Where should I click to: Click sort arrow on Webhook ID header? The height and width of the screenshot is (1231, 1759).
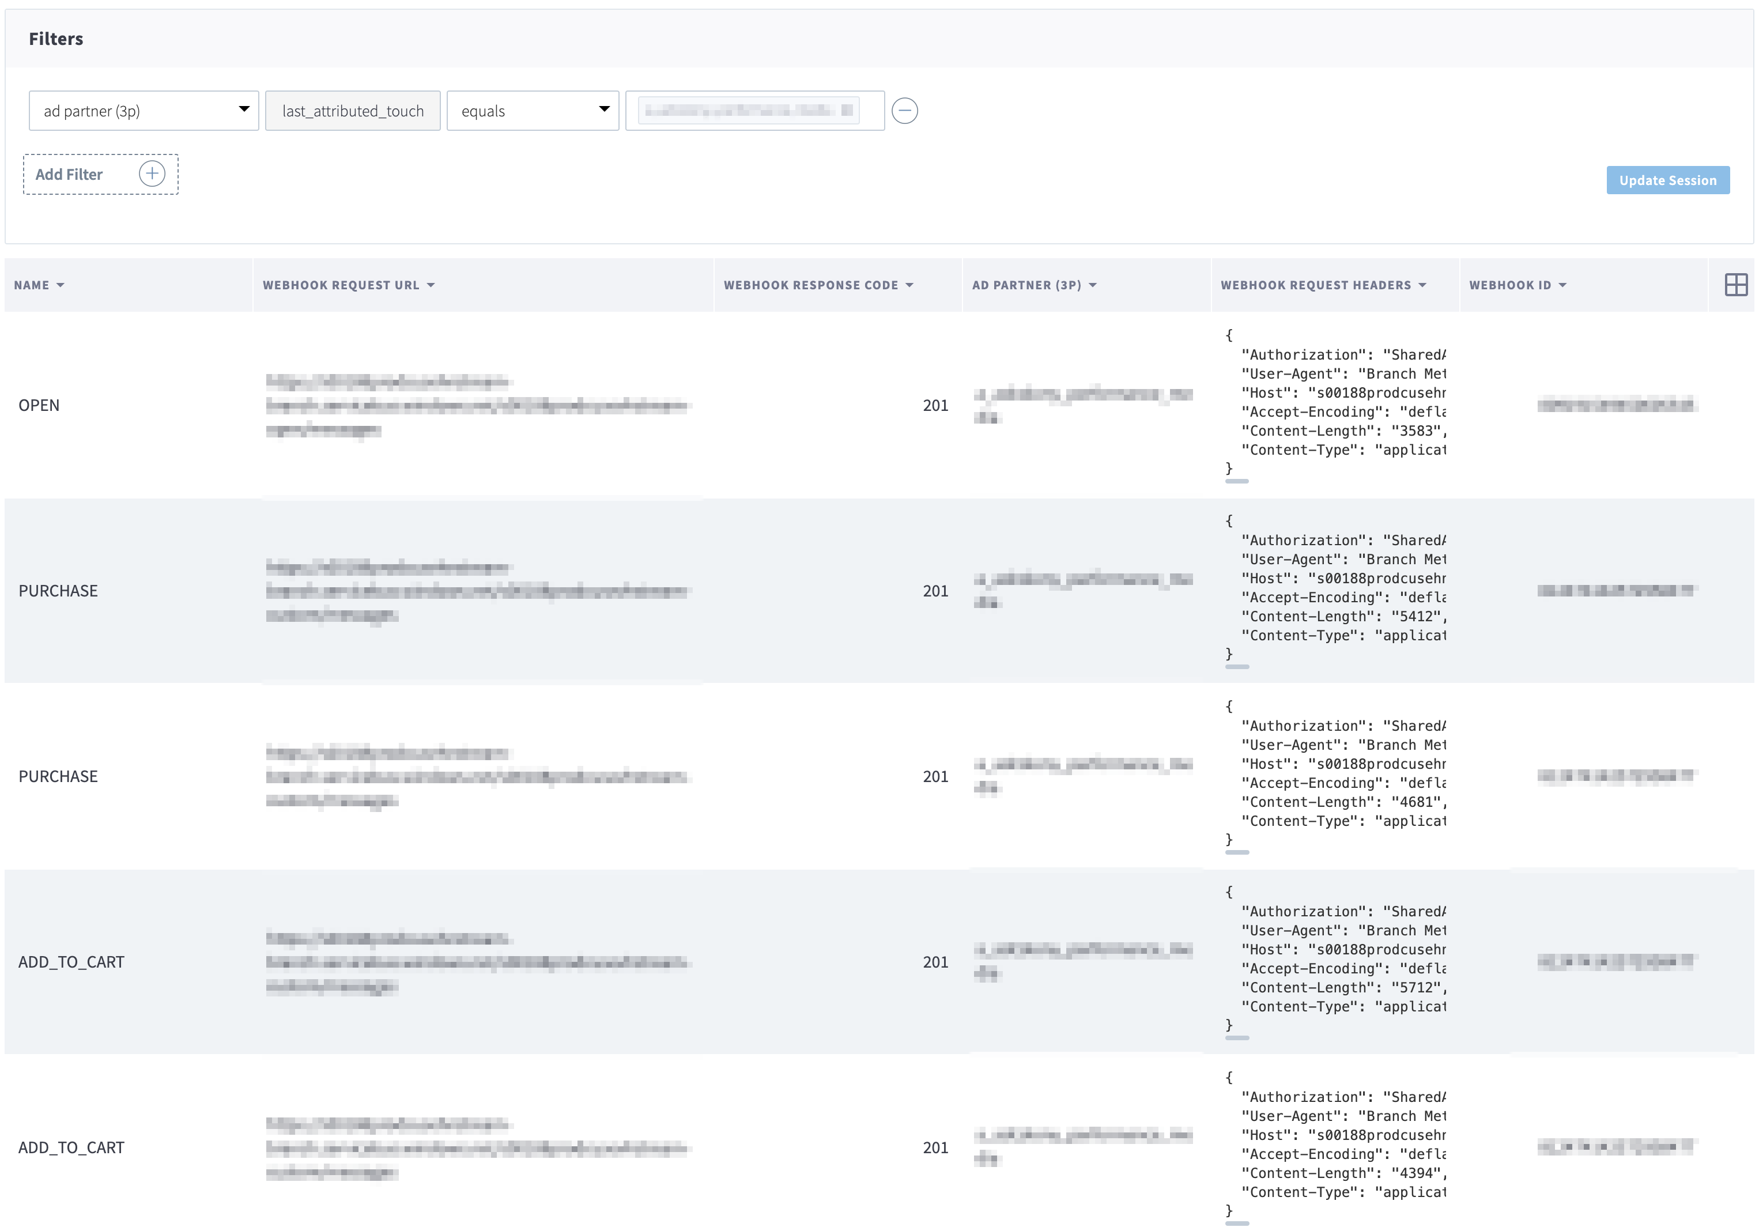tap(1563, 286)
